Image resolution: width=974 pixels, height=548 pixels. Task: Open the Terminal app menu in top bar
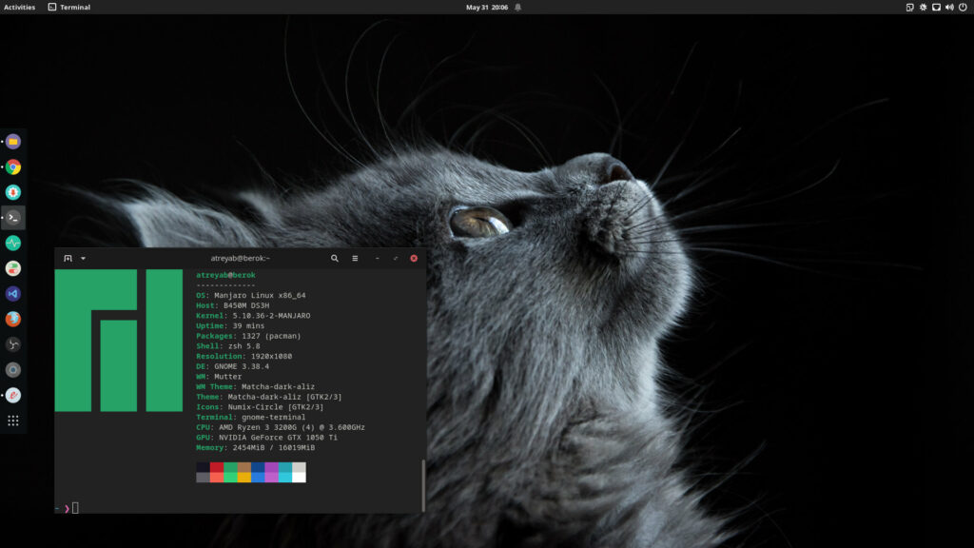click(x=68, y=8)
